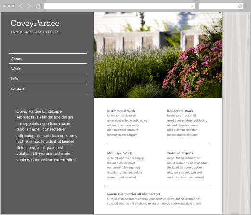Focus the browser address bar

click(119, 6)
